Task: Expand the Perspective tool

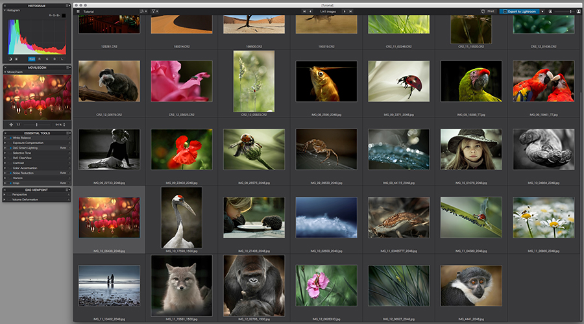Action: click(x=5, y=195)
